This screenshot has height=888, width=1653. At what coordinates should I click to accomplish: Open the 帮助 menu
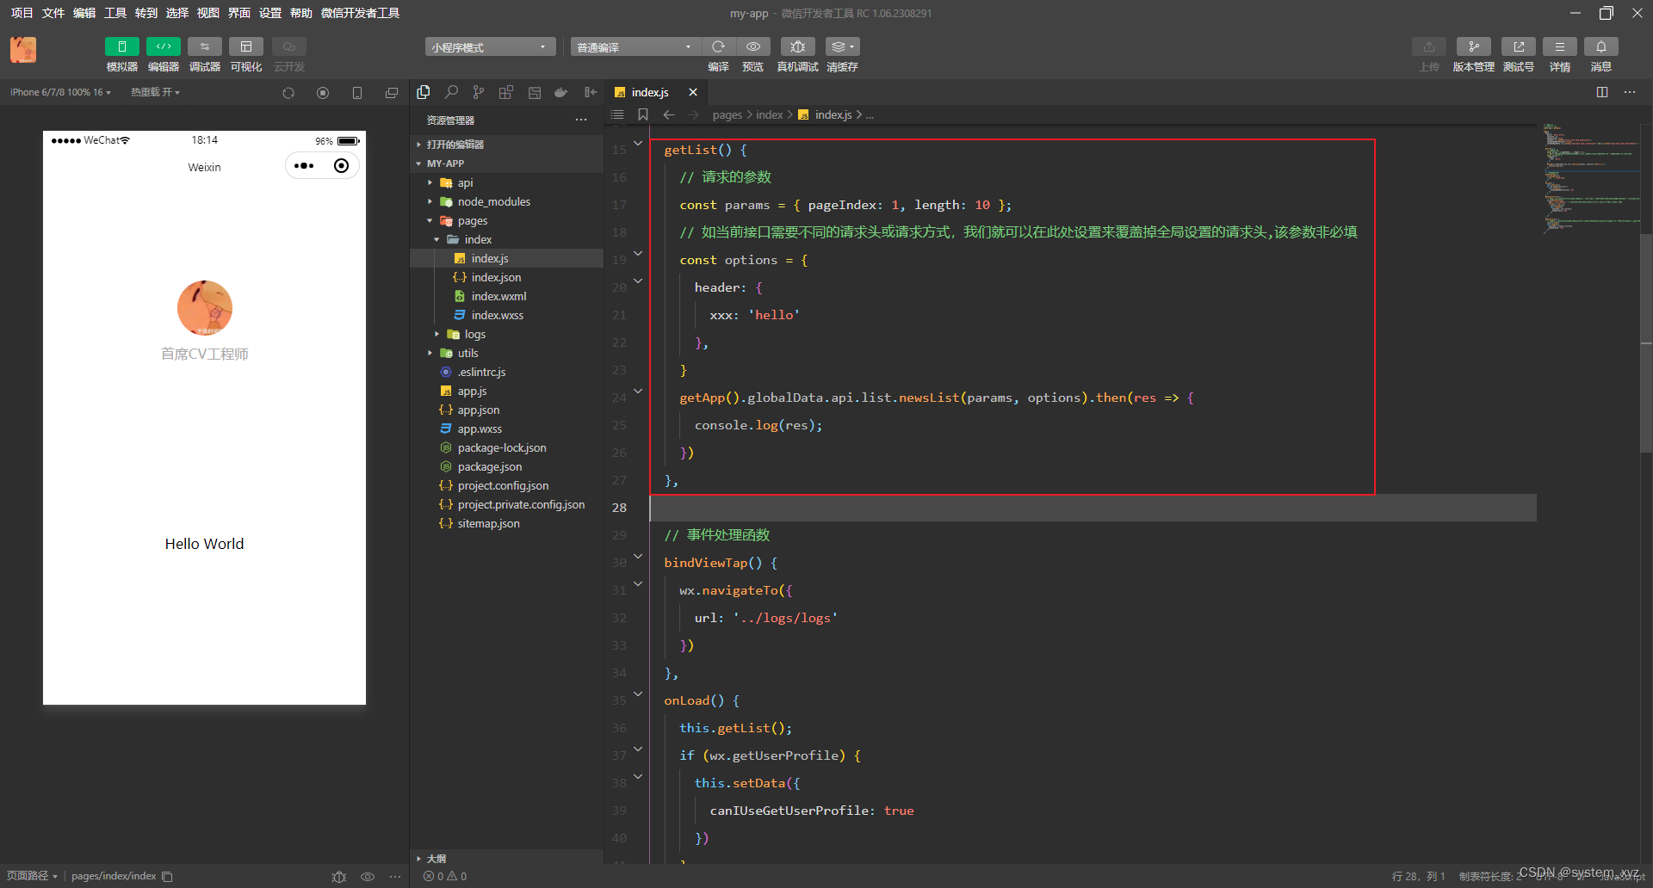pyautogui.click(x=300, y=13)
